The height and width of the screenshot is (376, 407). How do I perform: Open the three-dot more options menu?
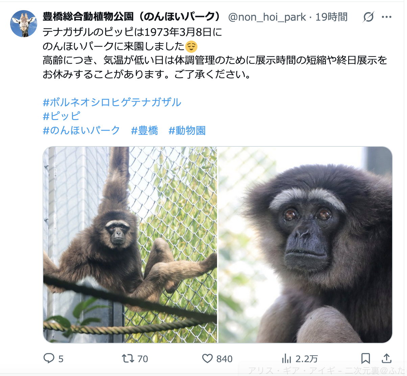coord(387,17)
